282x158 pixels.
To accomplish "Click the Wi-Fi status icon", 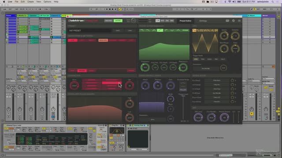I will click(x=230, y=2).
